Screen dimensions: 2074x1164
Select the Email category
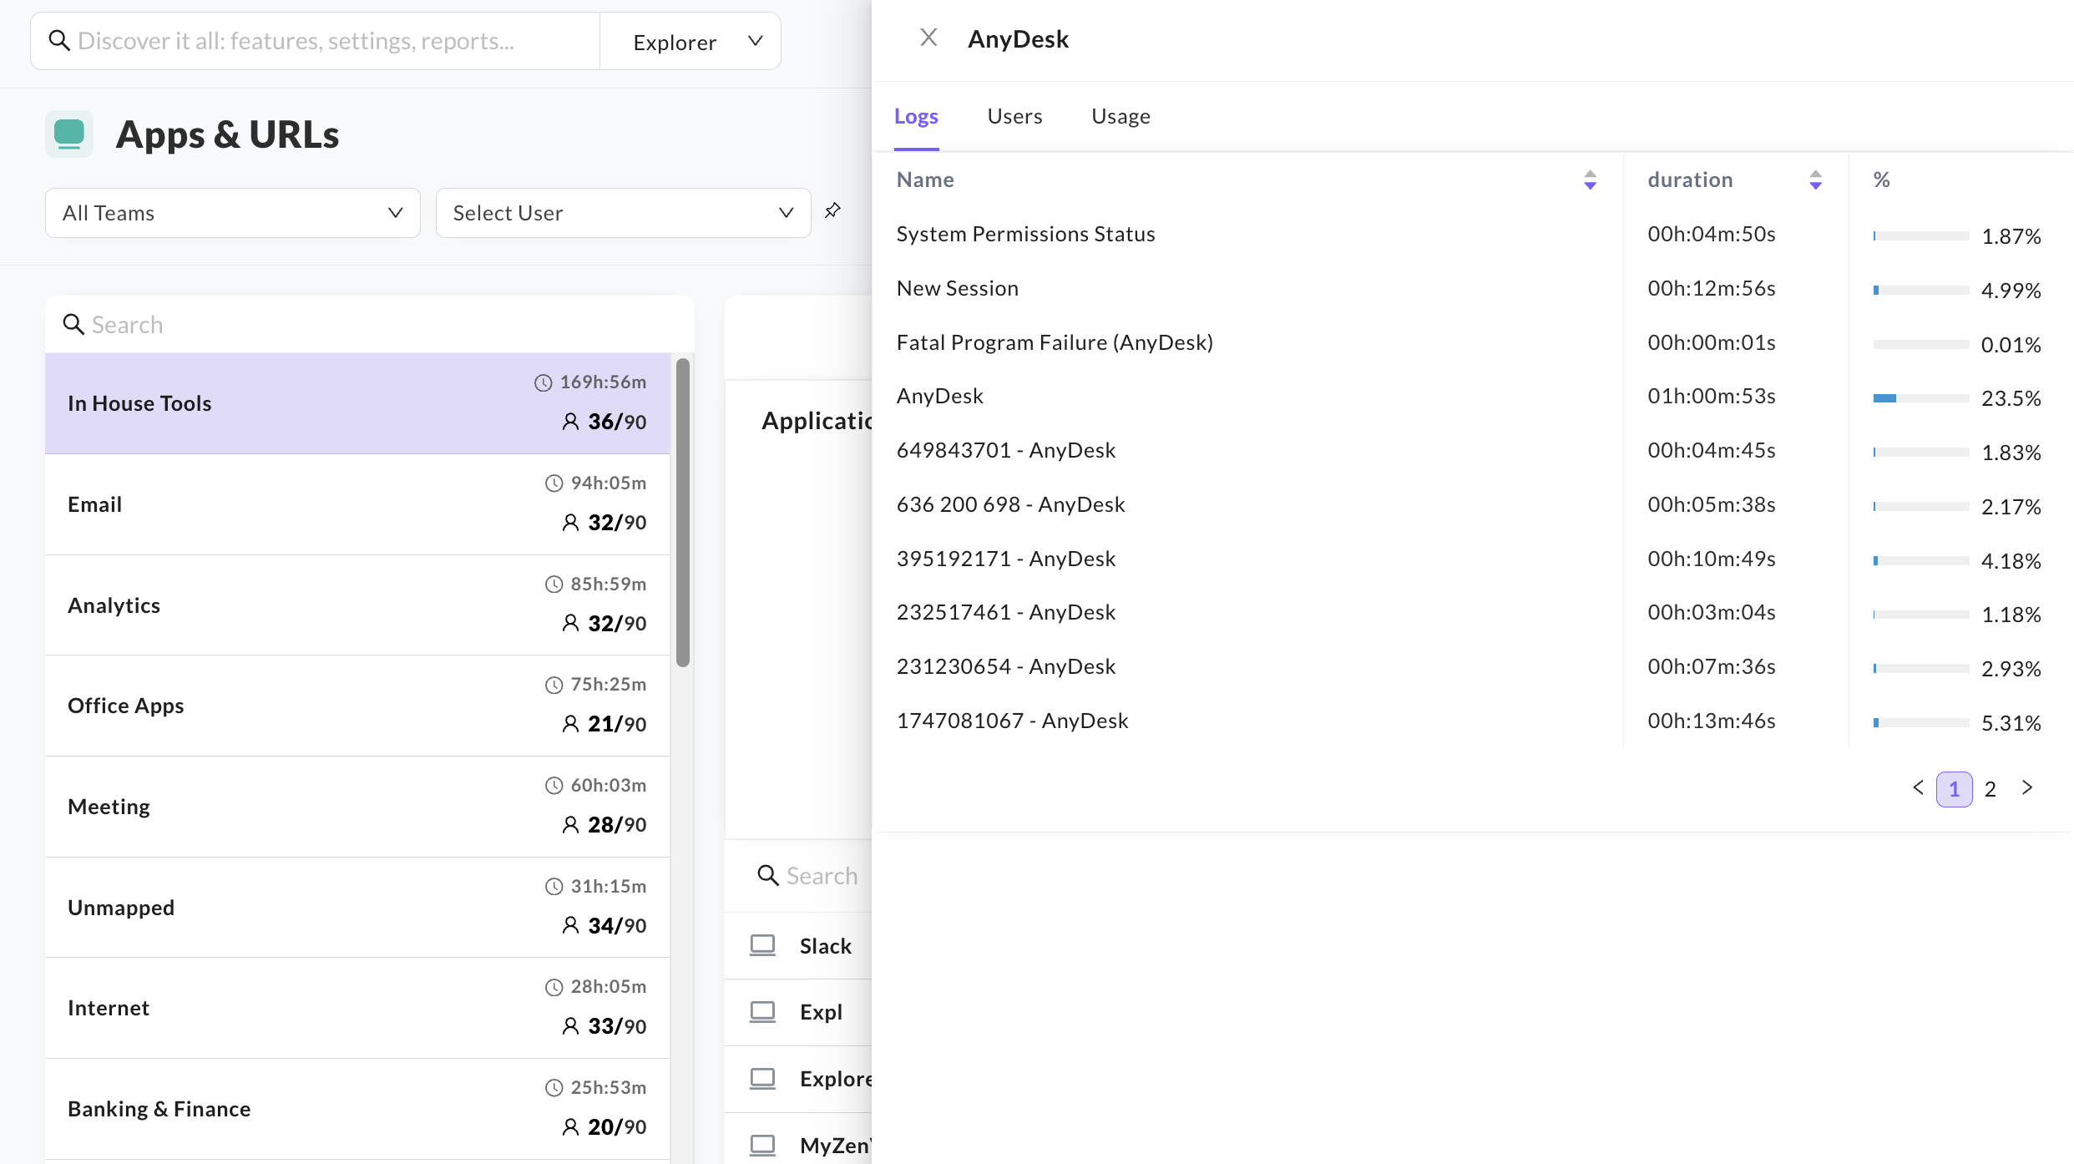pos(357,504)
